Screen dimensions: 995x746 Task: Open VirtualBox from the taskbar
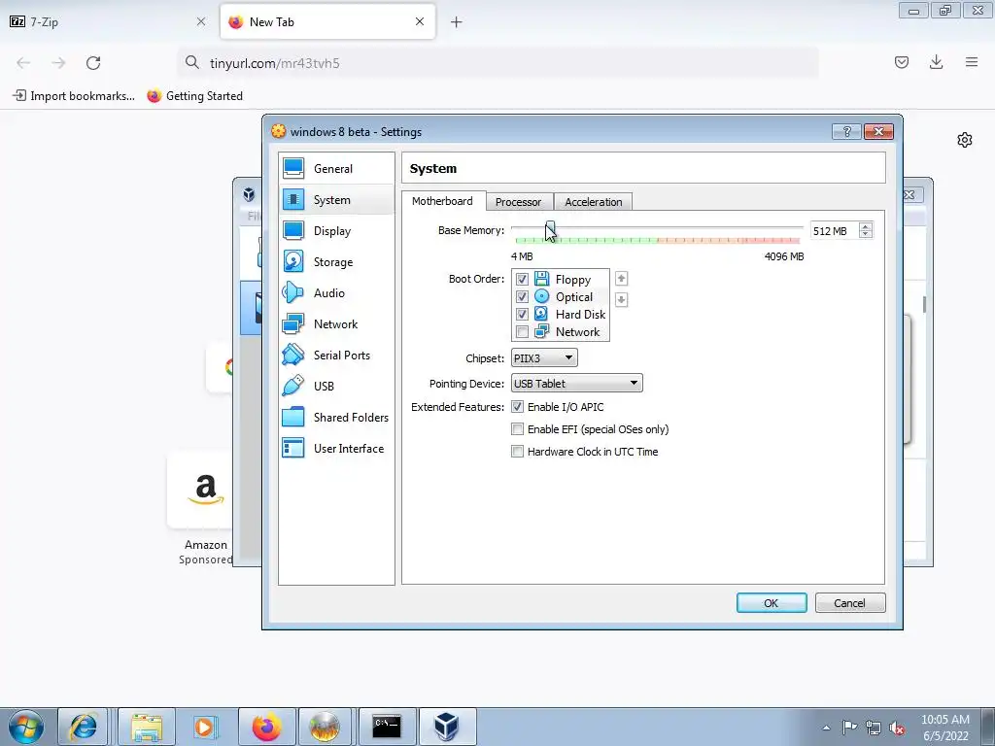point(447,727)
